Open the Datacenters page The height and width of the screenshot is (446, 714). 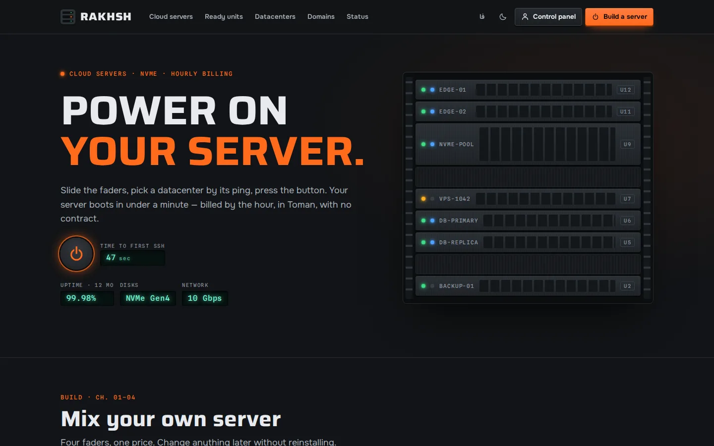pyautogui.click(x=275, y=17)
